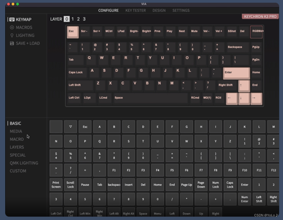
Task: Select the MEDIA category in lower panel
Action: pyautogui.click(x=15, y=131)
